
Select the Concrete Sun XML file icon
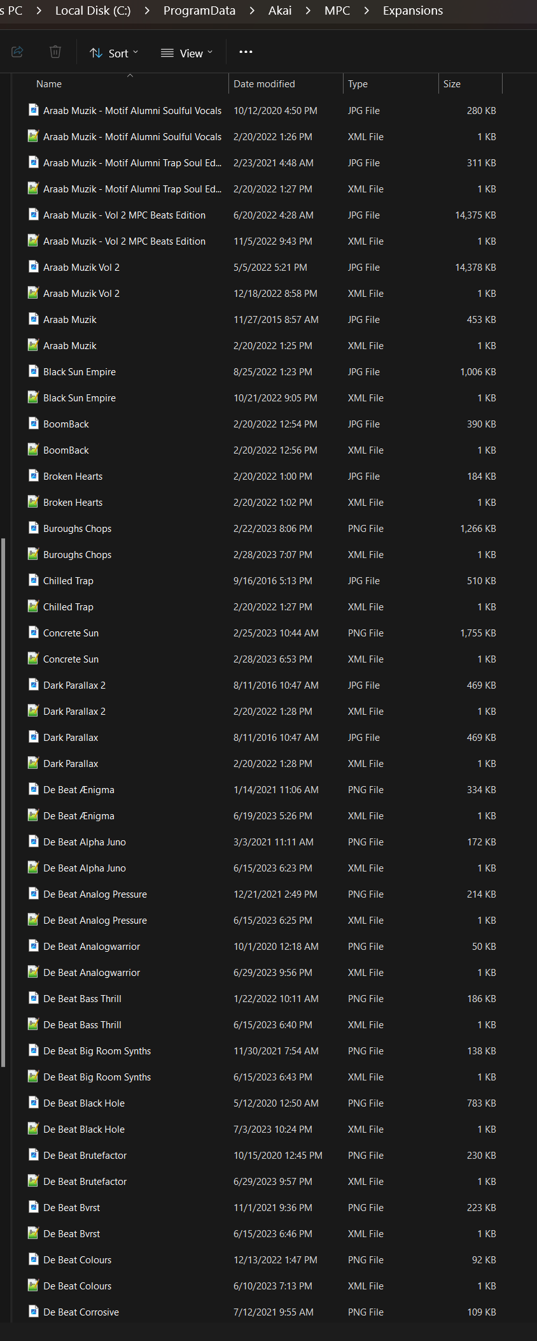coord(34,659)
